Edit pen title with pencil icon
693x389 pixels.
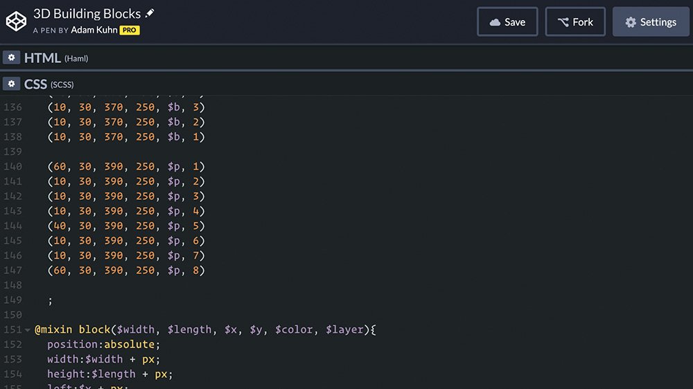point(150,13)
